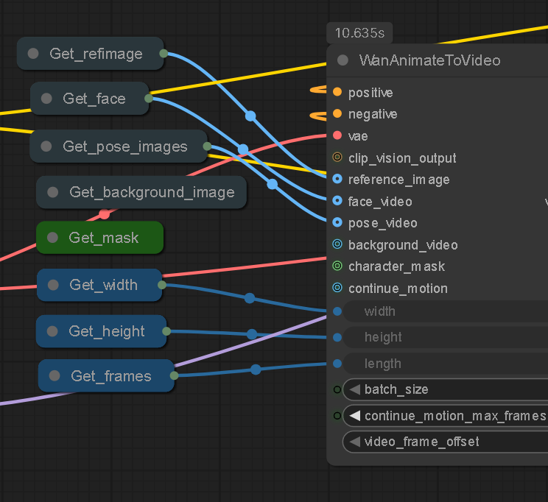Click the disabled length widget
The height and width of the screenshot is (502, 548).
(x=446, y=364)
